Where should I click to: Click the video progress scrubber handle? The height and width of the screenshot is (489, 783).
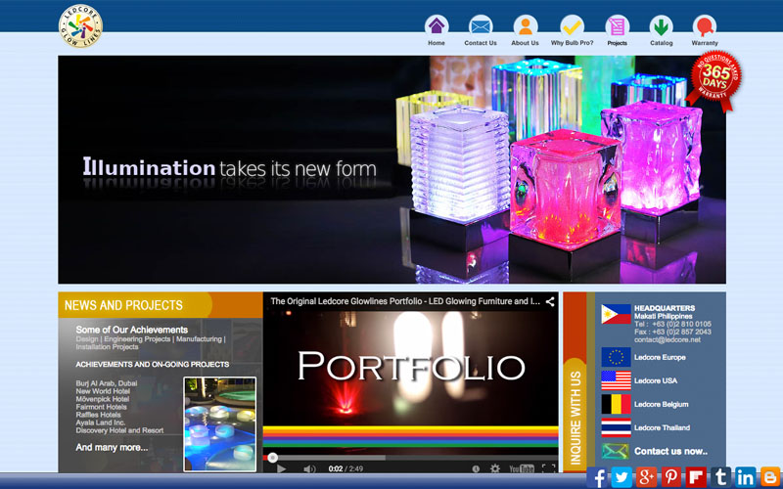(x=272, y=457)
